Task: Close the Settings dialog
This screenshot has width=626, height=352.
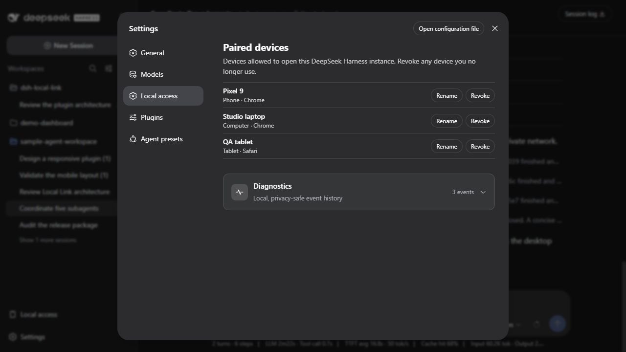Action: tap(495, 28)
